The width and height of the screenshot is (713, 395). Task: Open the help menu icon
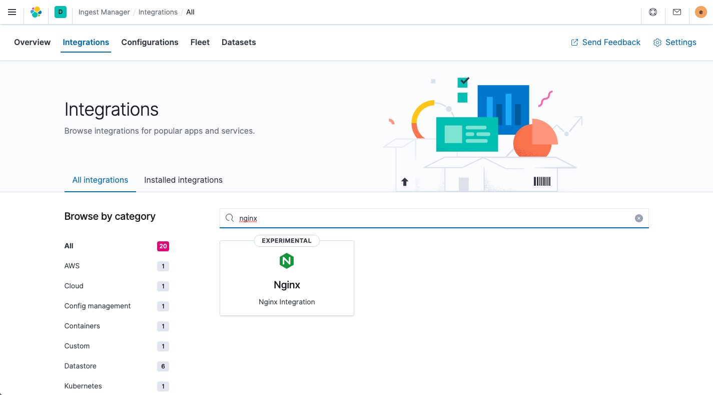[652, 12]
